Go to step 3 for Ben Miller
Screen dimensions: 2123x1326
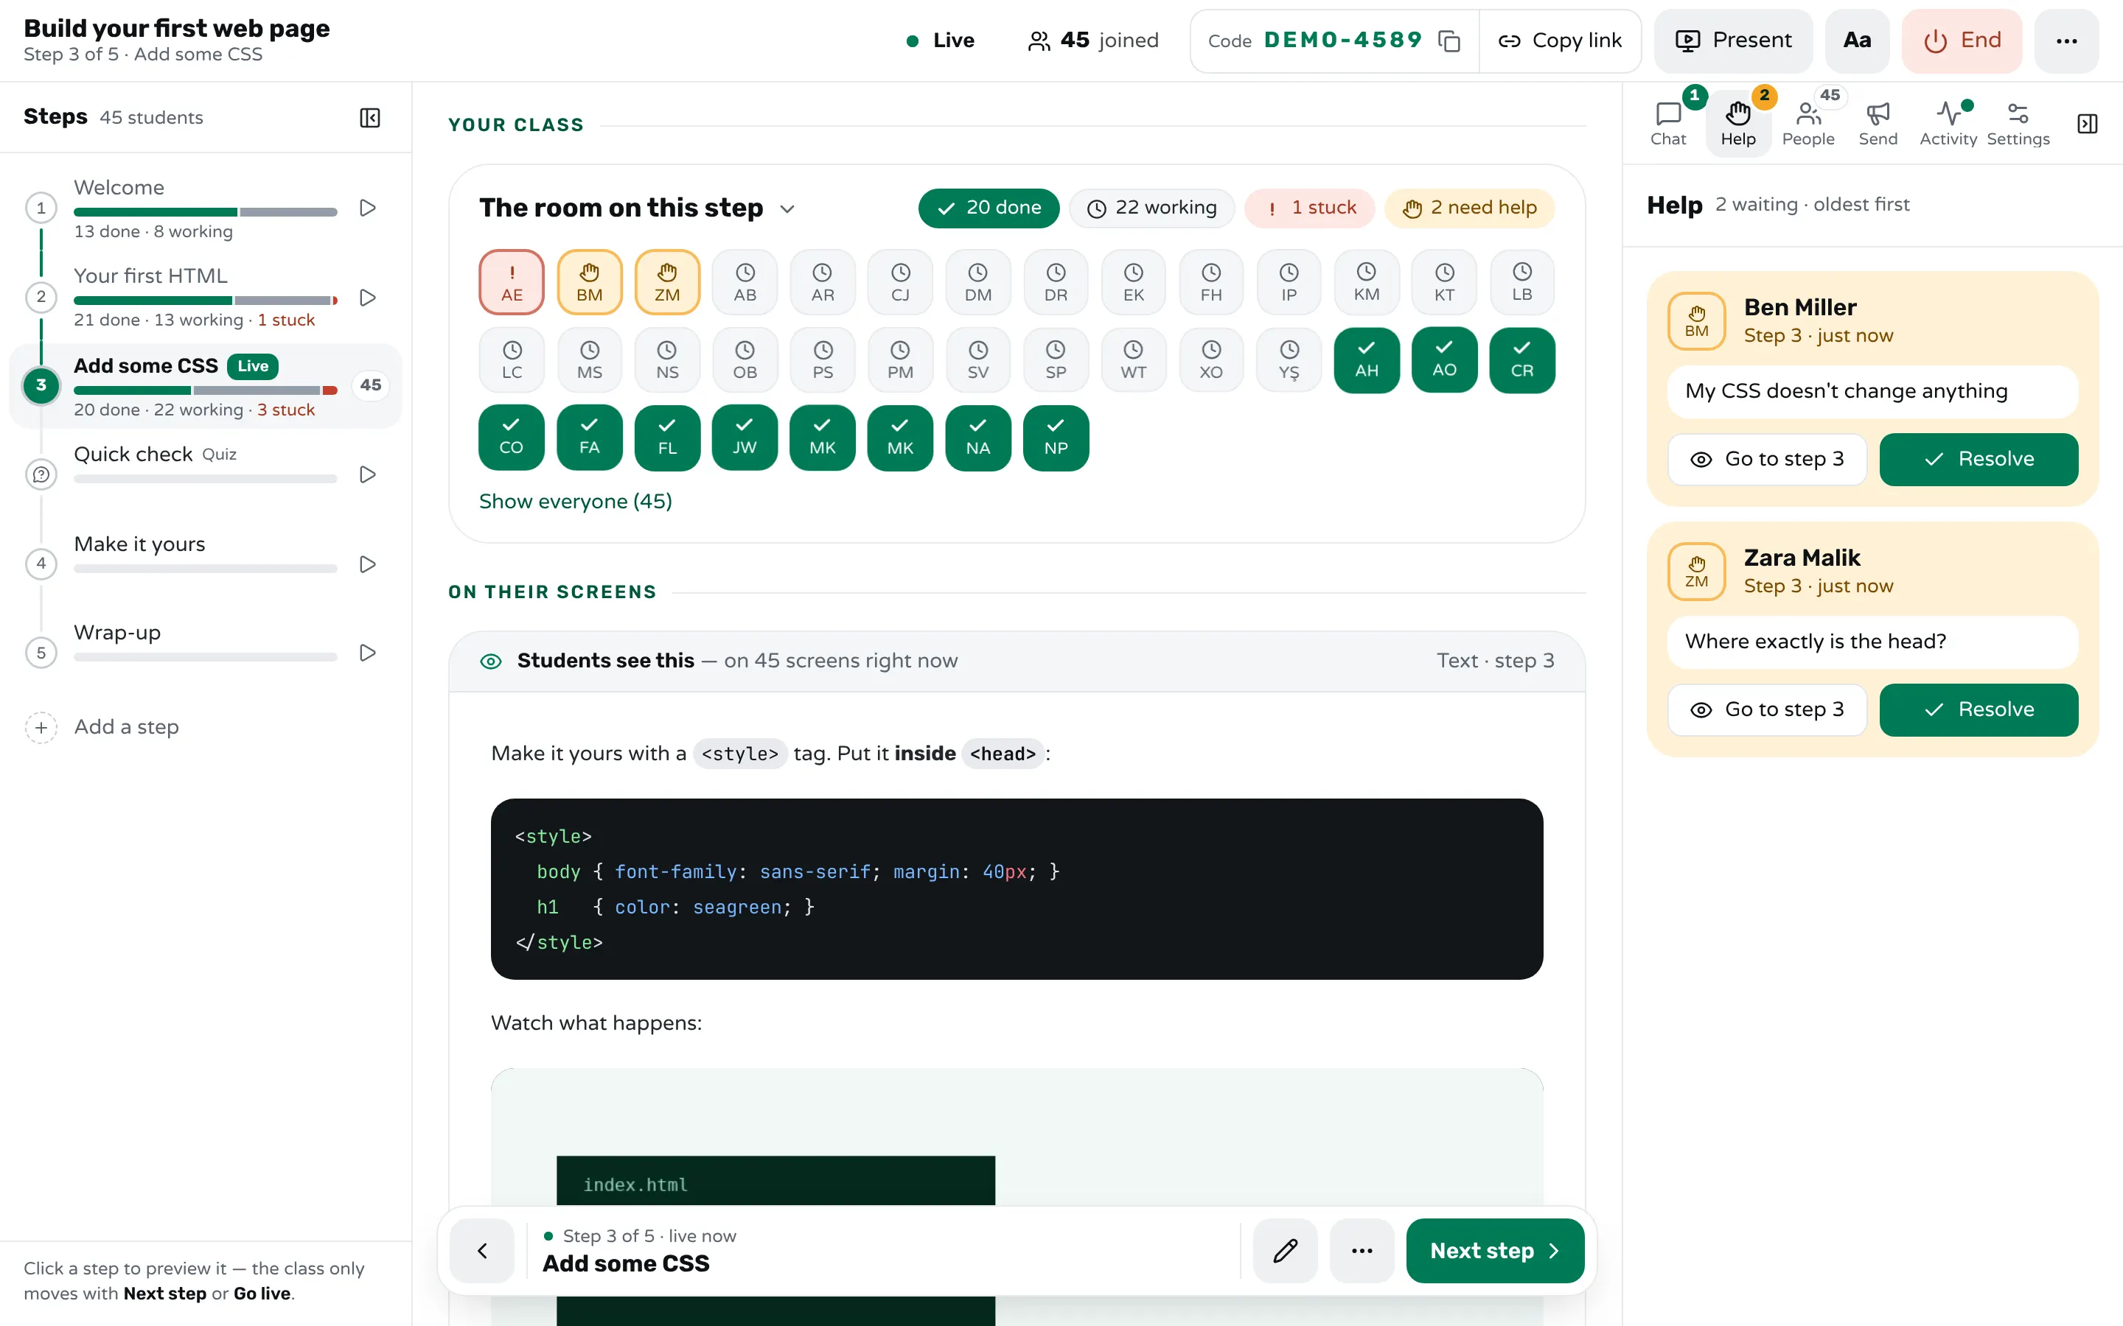coord(1767,459)
